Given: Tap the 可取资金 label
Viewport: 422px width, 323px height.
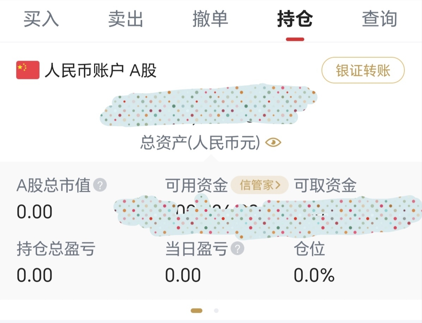Looking at the screenshot, I should coord(325,185).
